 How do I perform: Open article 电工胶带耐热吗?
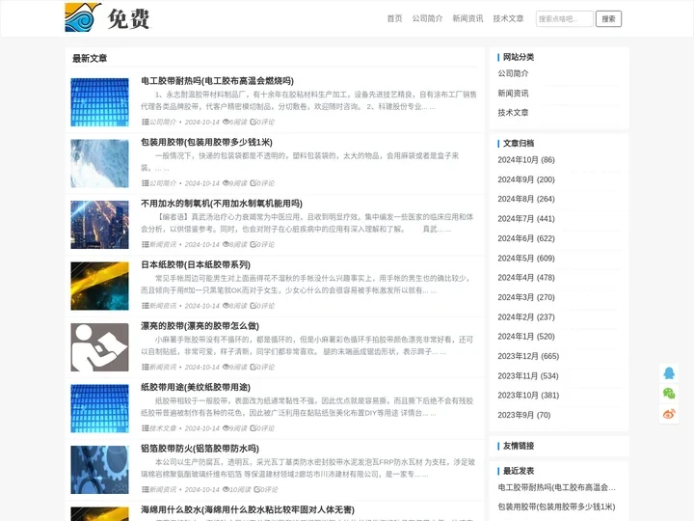pos(217,81)
